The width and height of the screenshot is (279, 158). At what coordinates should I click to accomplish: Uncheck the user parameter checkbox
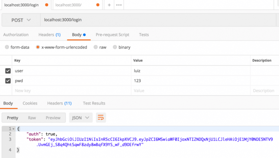(x=8, y=71)
